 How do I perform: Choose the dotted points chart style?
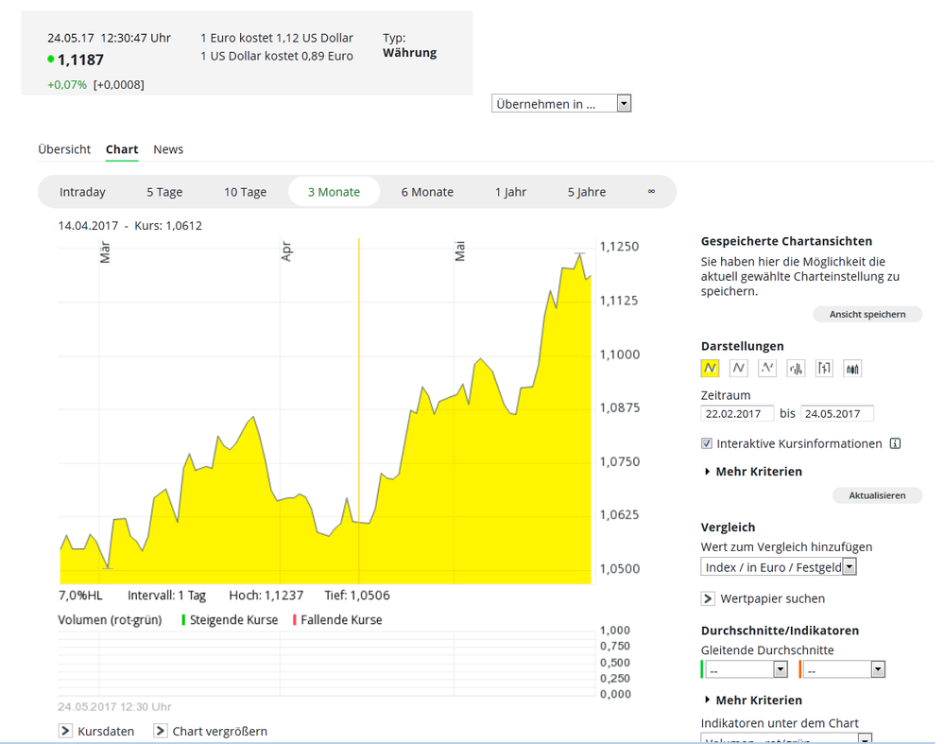click(x=765, y=368)
